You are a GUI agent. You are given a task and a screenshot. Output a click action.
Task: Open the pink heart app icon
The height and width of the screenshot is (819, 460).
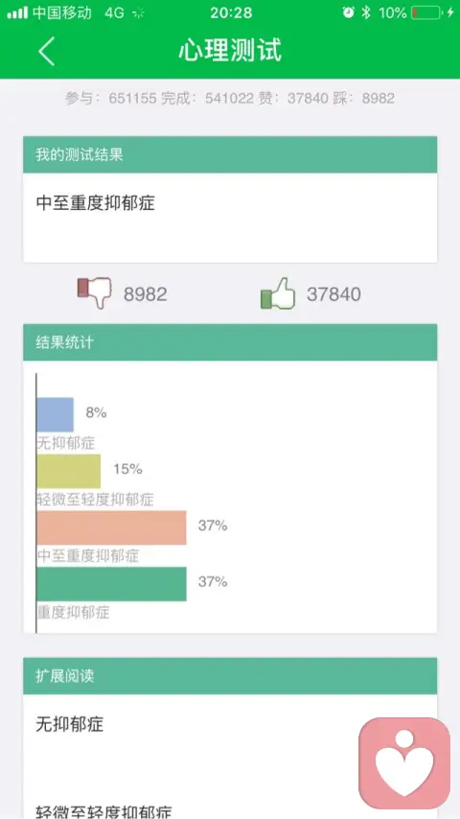point(404,763)
